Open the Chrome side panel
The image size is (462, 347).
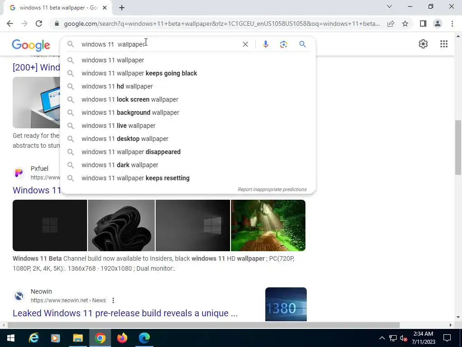pos(423,23)
